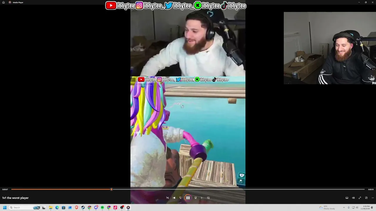Mute the Media Player volume
Screen dimensions: 376x211
[x=353, y=198]
